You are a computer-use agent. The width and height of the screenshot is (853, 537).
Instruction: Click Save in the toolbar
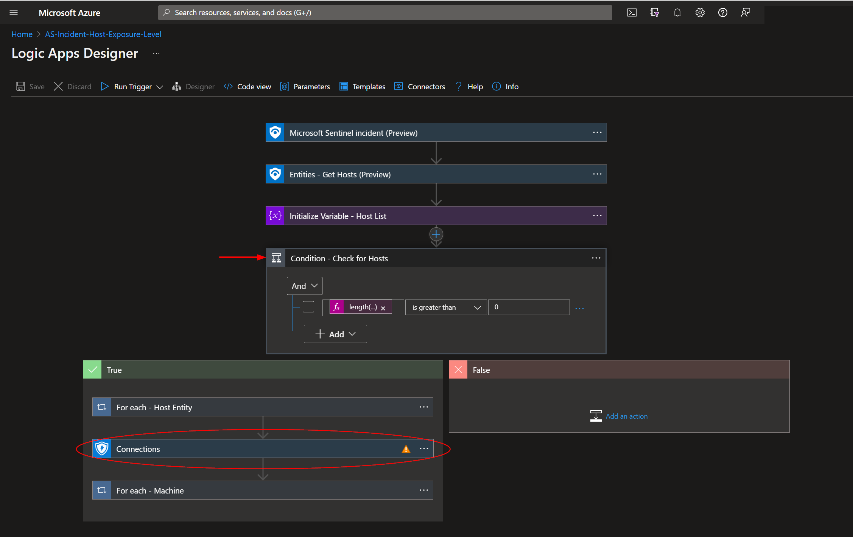tap(30, 87)
